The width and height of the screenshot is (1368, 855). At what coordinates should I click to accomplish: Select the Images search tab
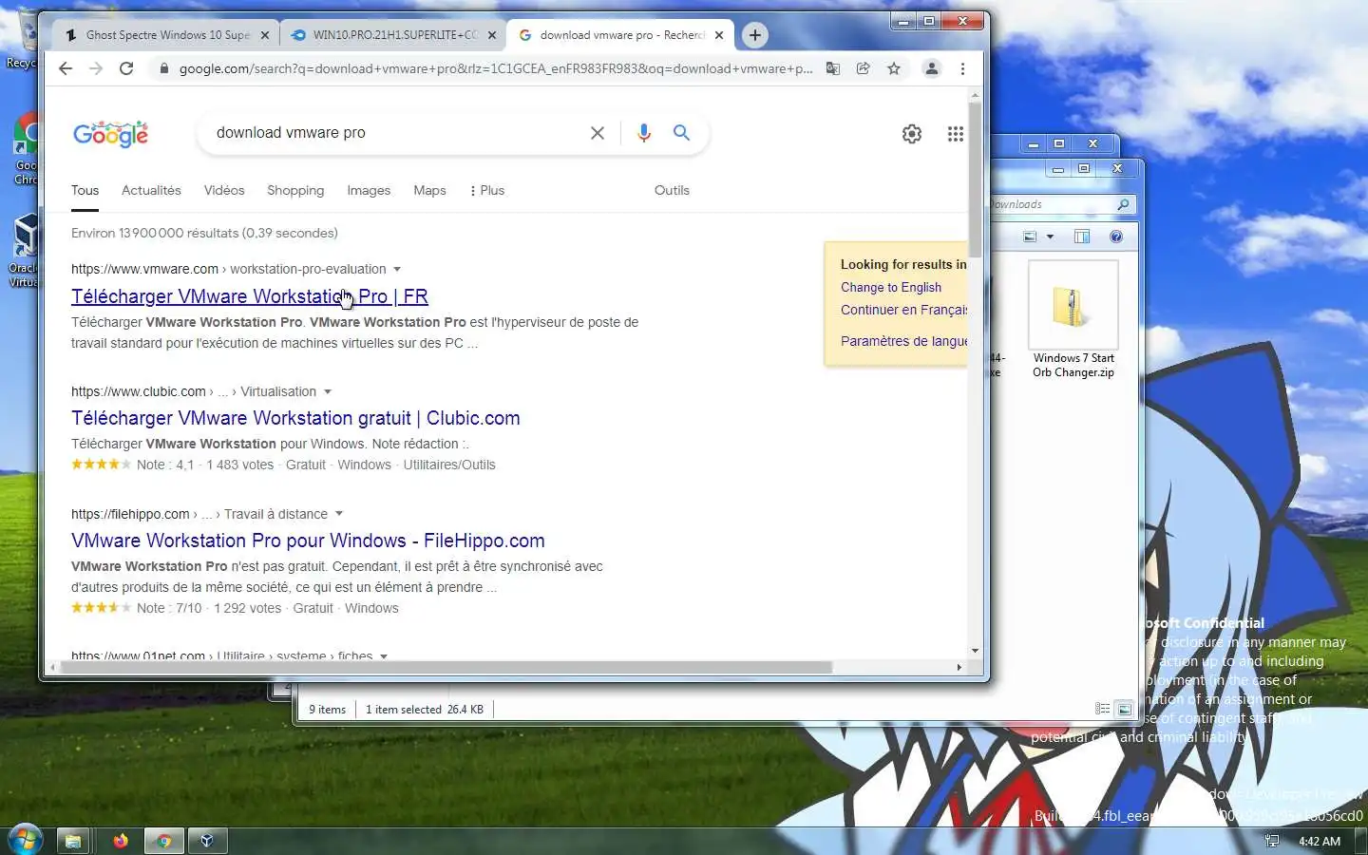pyautogui.click(x=369, y=190)
